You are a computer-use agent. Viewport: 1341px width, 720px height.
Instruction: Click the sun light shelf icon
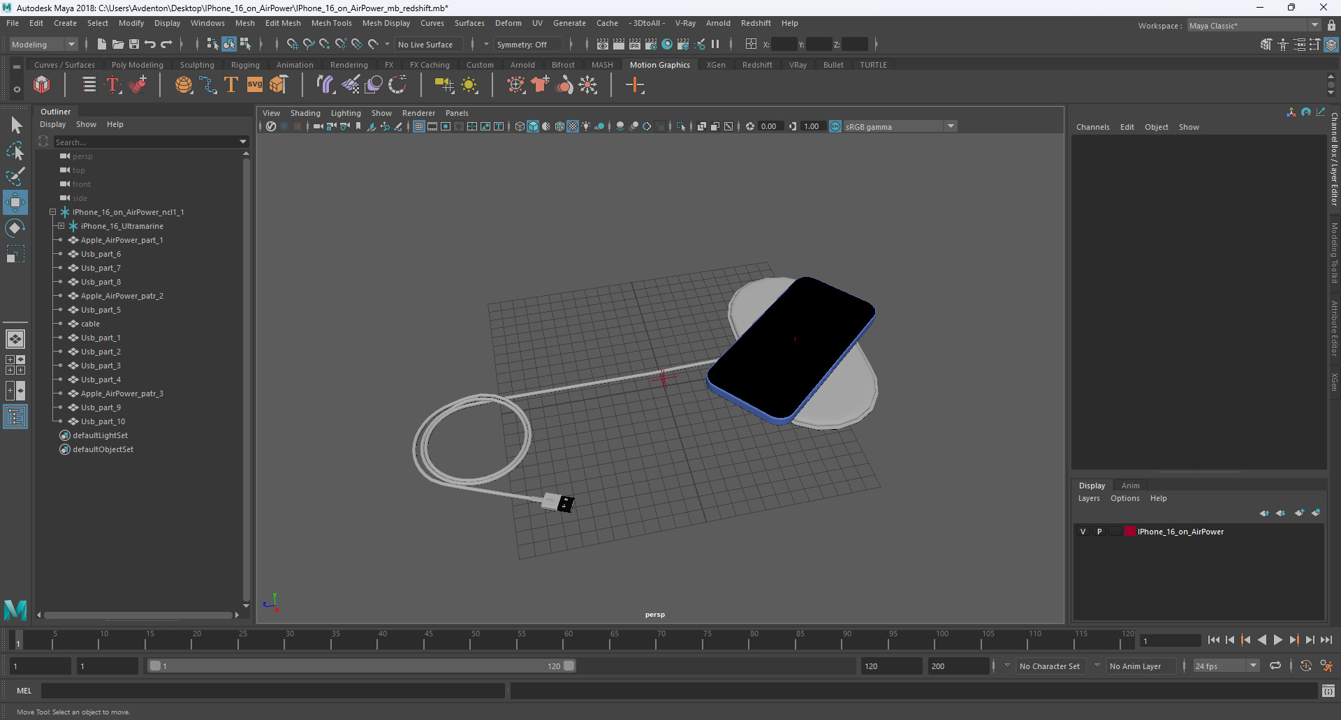coord(469,85)
